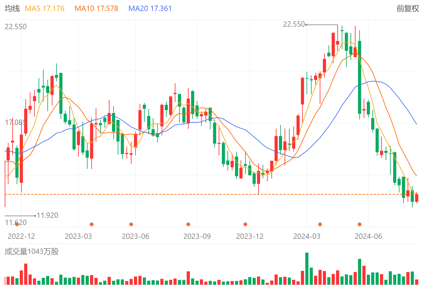Click the 成交量1043万股 volume label
The image size is (433, 285).
[x=32, y=251]
